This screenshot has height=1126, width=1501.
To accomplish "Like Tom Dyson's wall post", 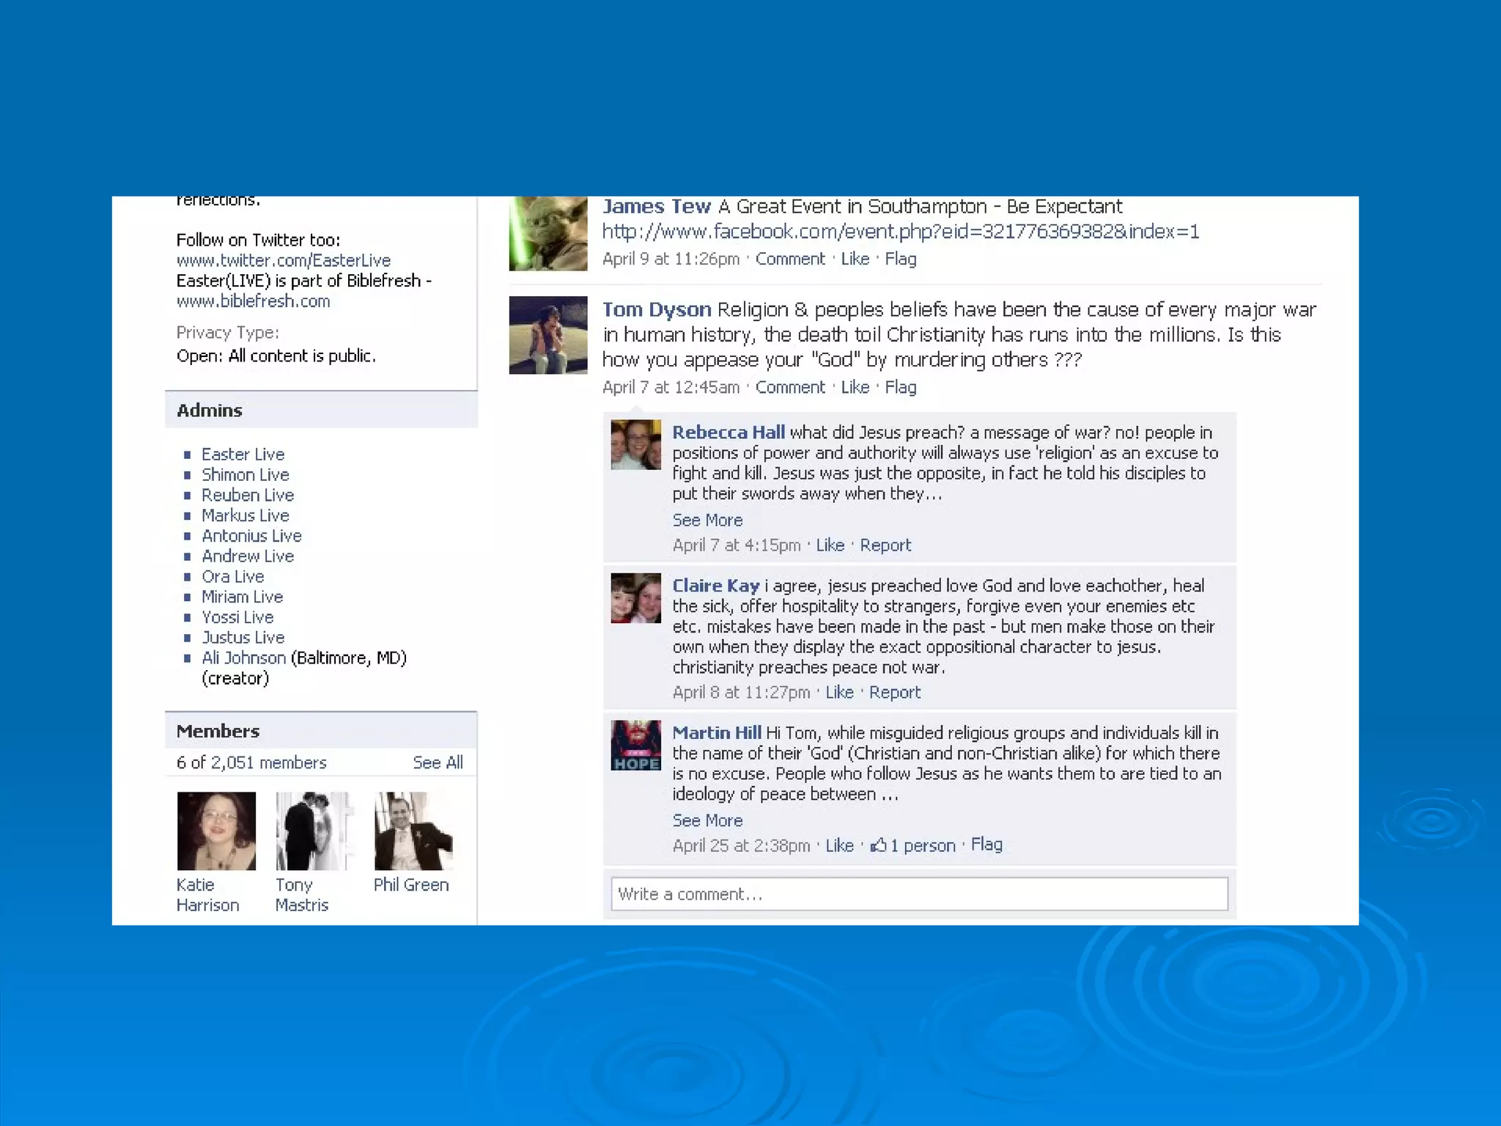I will tap(855, 387).
